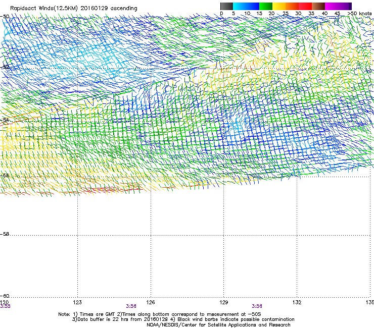Image resolution: width=374 pixels, height=328 pixels.
Task: Click the '25' label under the color bar
Action: (x=285, y=14)
